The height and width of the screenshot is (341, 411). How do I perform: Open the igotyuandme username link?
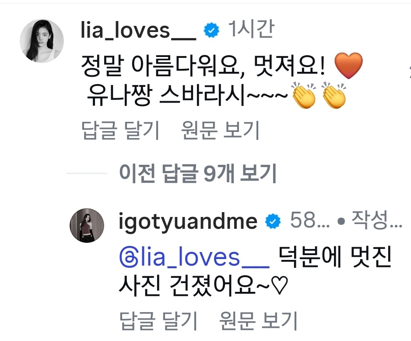(x=188, y=222)
